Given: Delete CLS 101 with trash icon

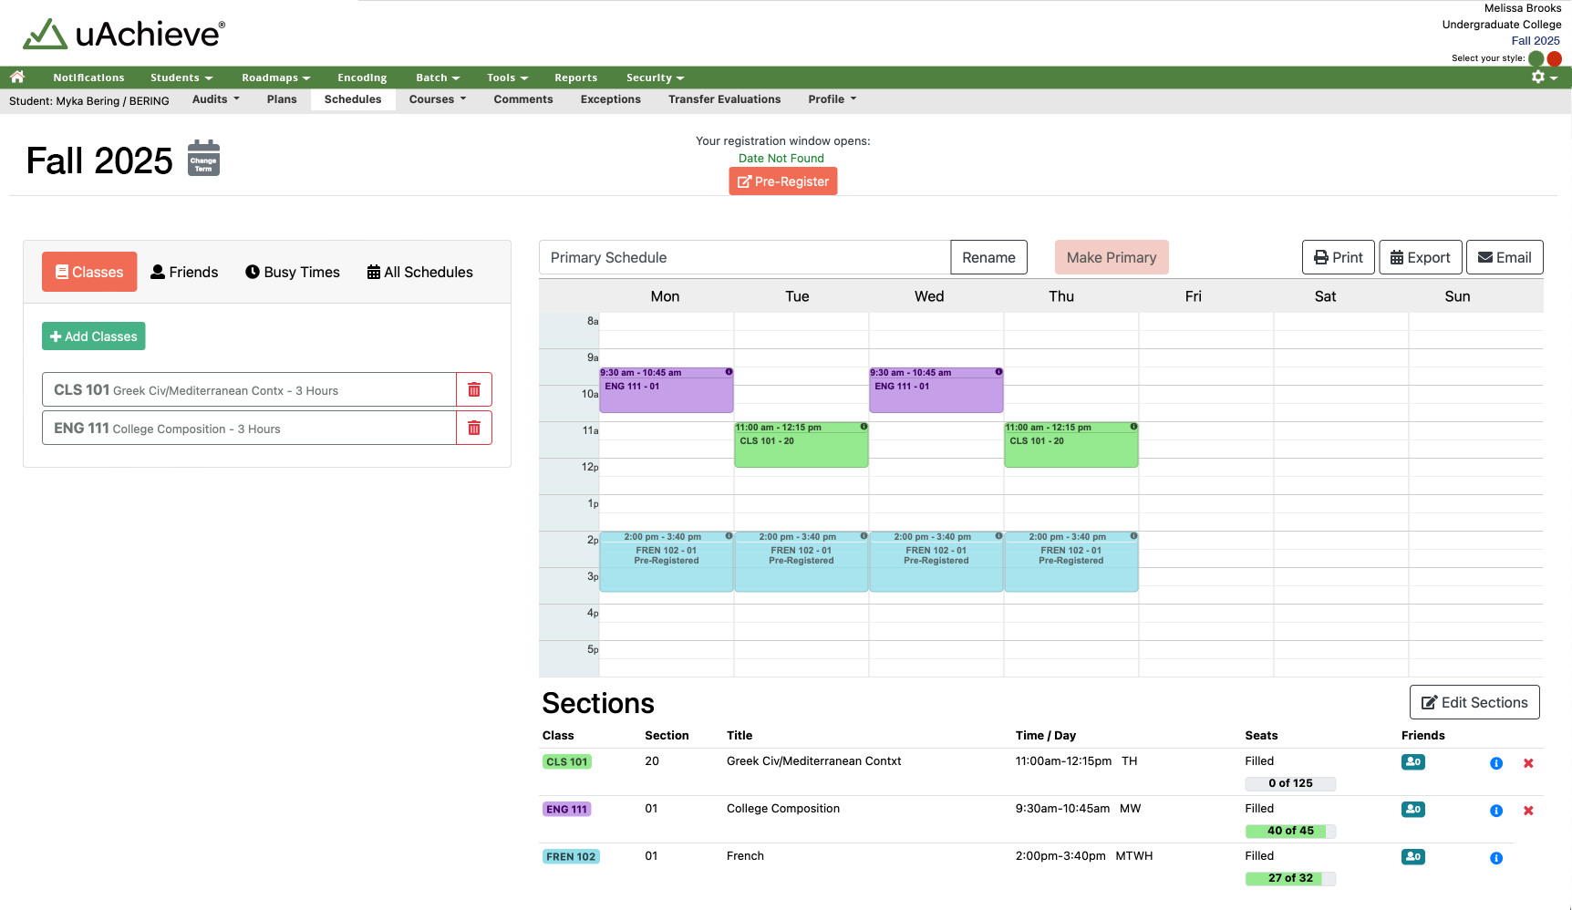Looking at the screenshot, I should 473,390.
